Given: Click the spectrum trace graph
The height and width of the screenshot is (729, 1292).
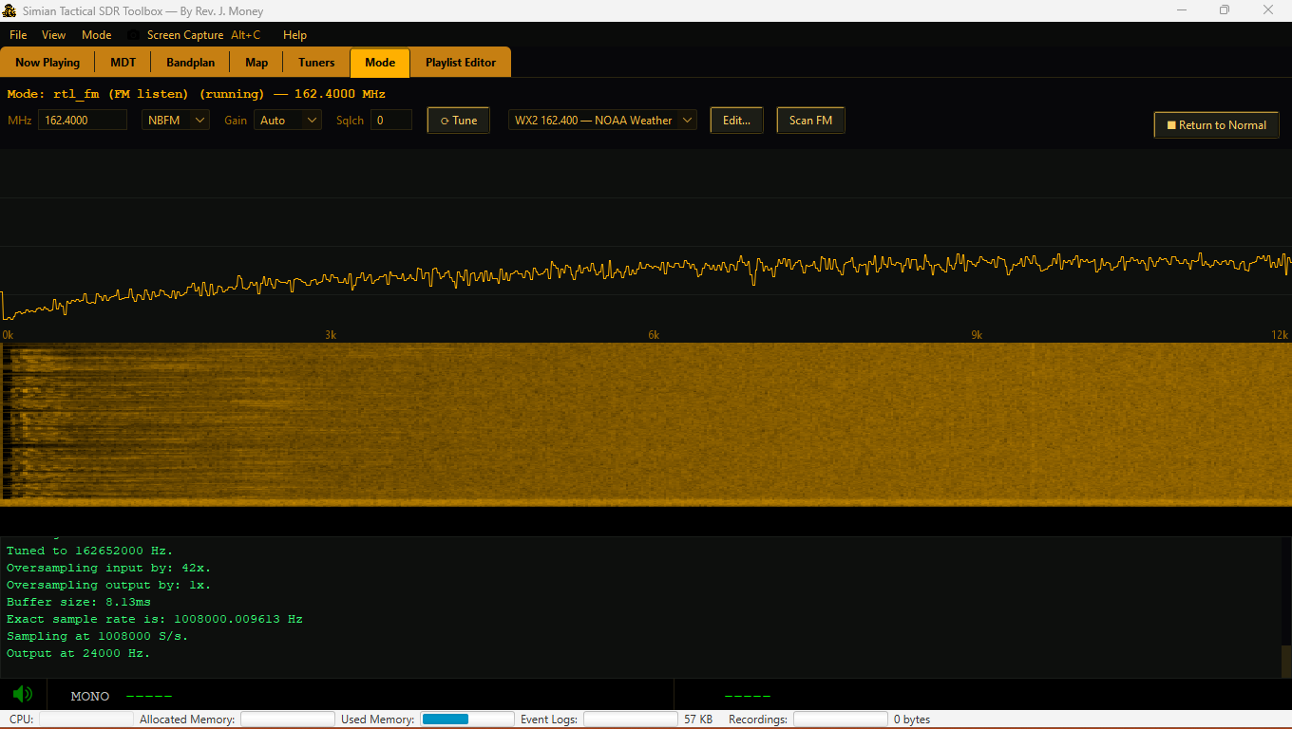Looking at the screenshot, I should [x=646, y=245].
